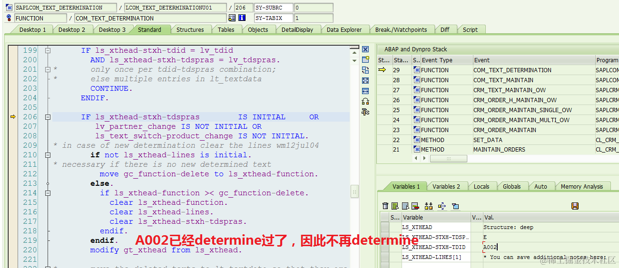Click the full-screen tool icon
This screenshot has width=619, height=268.
pyautogui.click(x=365, y=81)
